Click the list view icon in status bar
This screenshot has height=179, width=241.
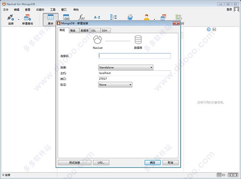pos(219,175)
